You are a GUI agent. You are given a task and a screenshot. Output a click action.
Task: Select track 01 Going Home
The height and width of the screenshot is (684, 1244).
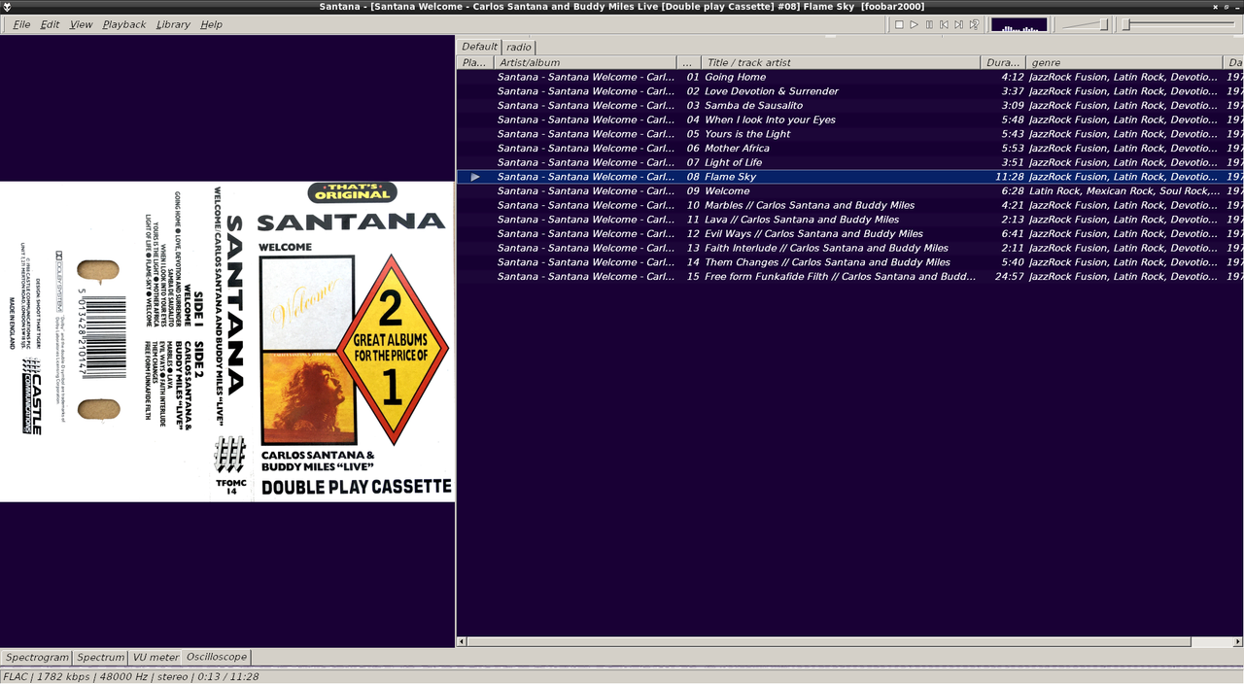(849, 77)
